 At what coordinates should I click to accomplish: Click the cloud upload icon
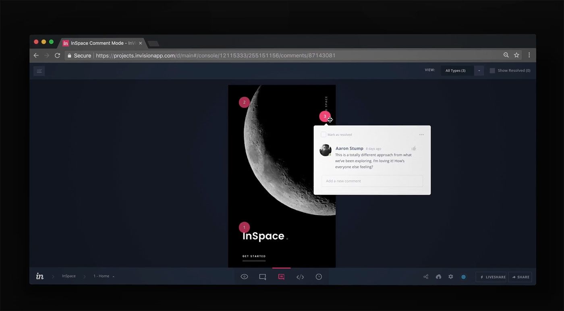438,277
